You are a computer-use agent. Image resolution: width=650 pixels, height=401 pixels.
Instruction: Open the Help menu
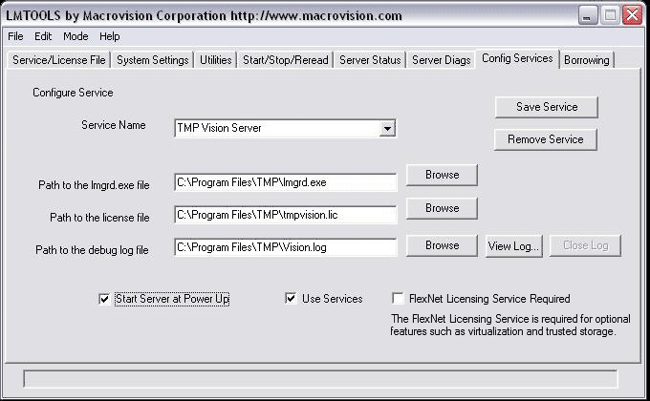(110, 36)
